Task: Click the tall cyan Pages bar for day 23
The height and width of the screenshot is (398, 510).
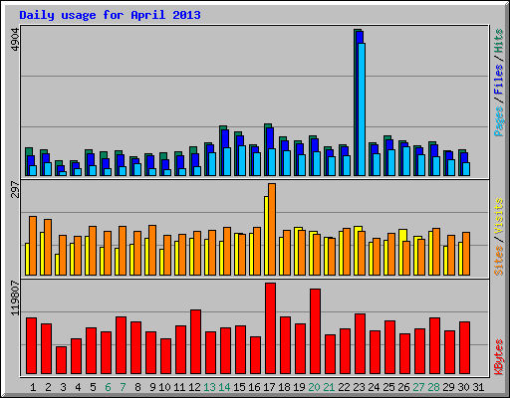Action: (x=362, y=109)
